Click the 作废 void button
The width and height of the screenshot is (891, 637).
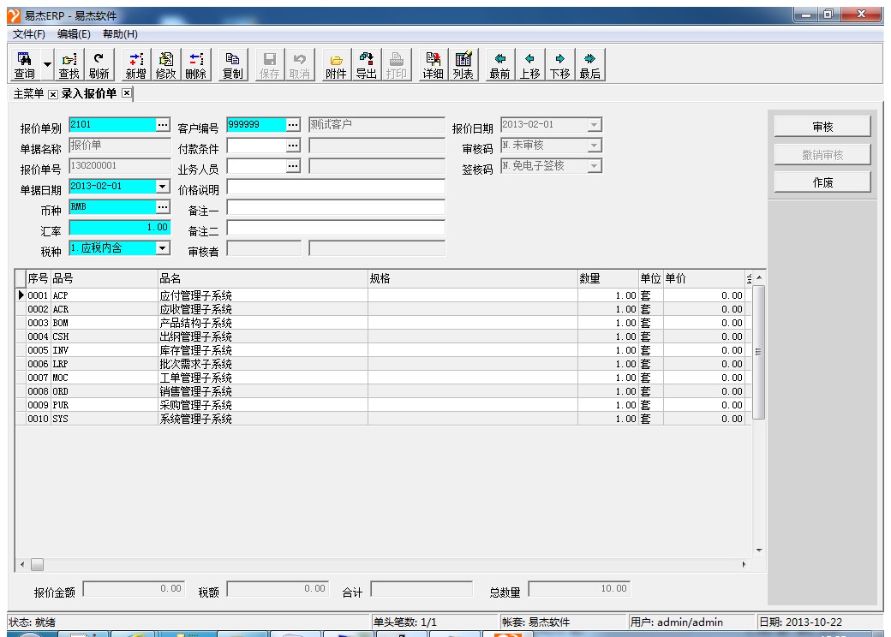[822, 182]
